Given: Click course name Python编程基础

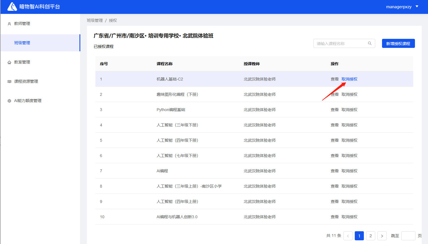Looking at the screenshot, I should (171, 110).
